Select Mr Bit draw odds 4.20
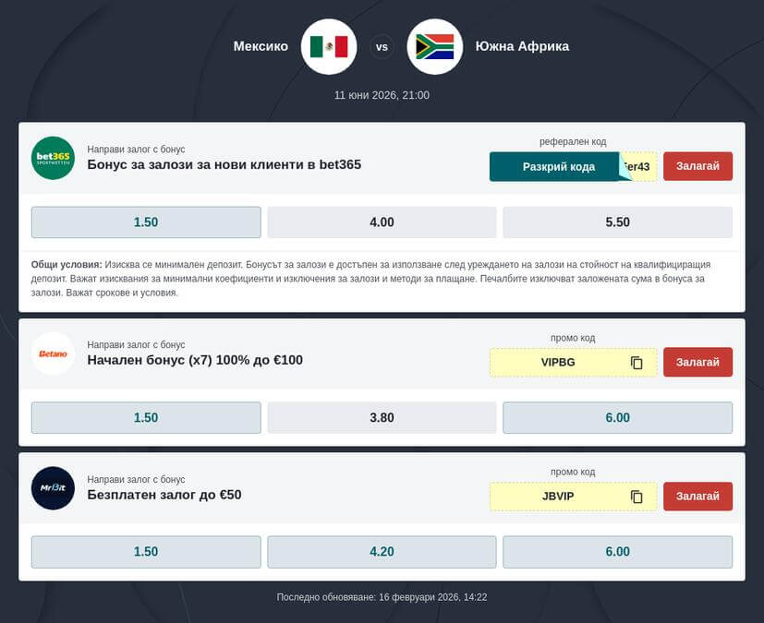 point(382,552)
